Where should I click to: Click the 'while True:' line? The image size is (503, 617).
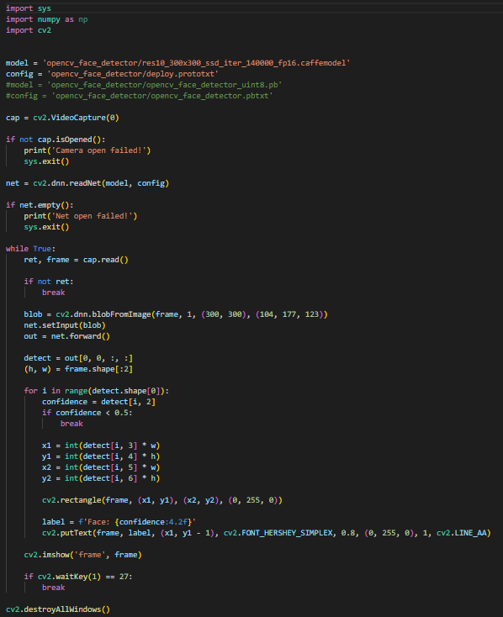[x=31, y=249]
